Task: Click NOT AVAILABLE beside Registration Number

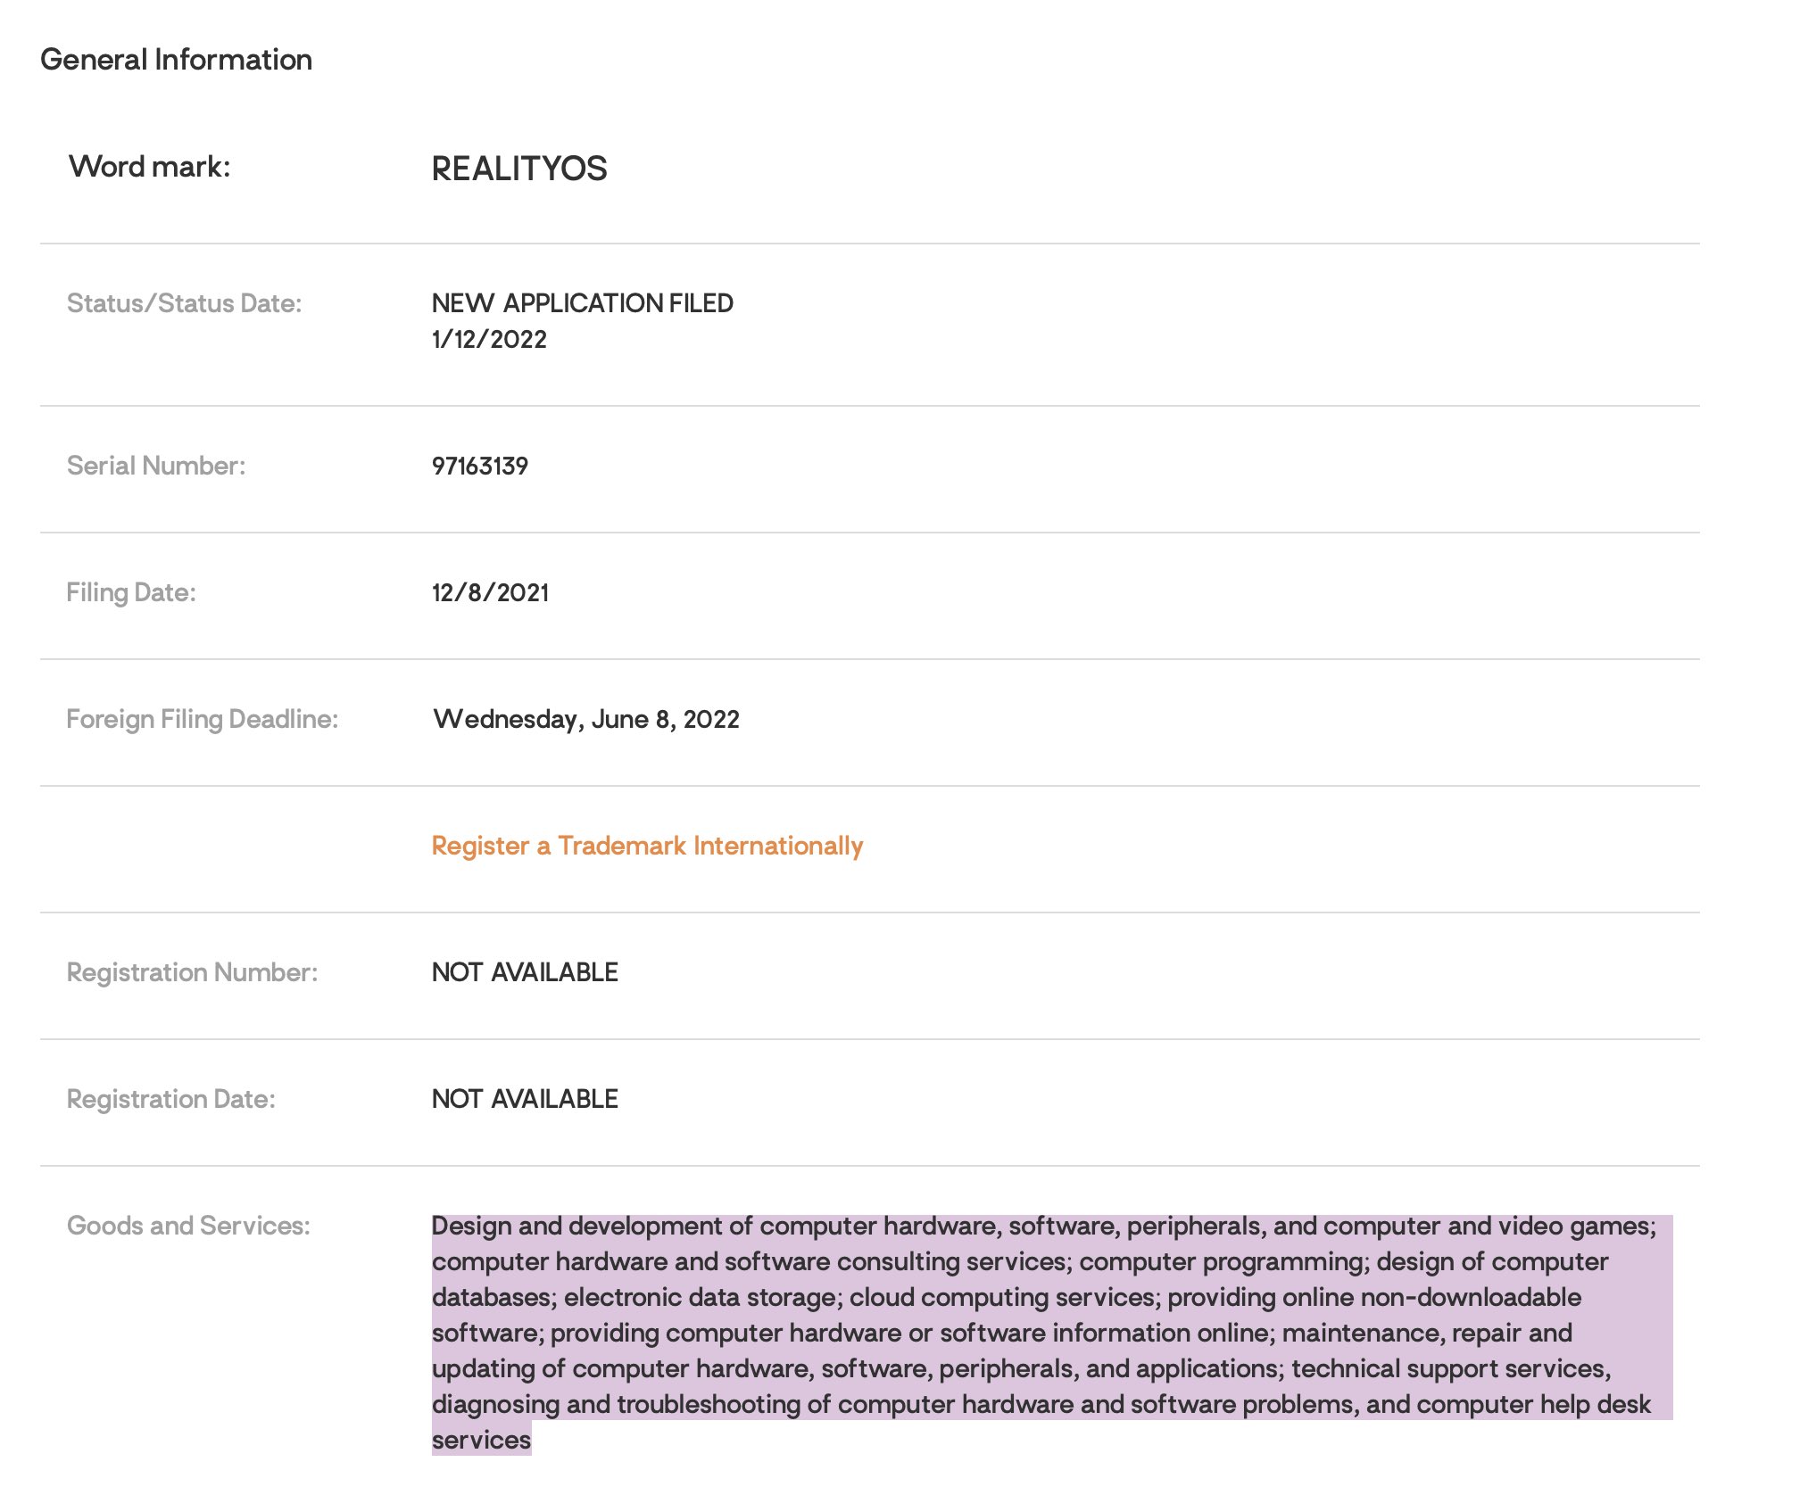Action: click(525, 972)
